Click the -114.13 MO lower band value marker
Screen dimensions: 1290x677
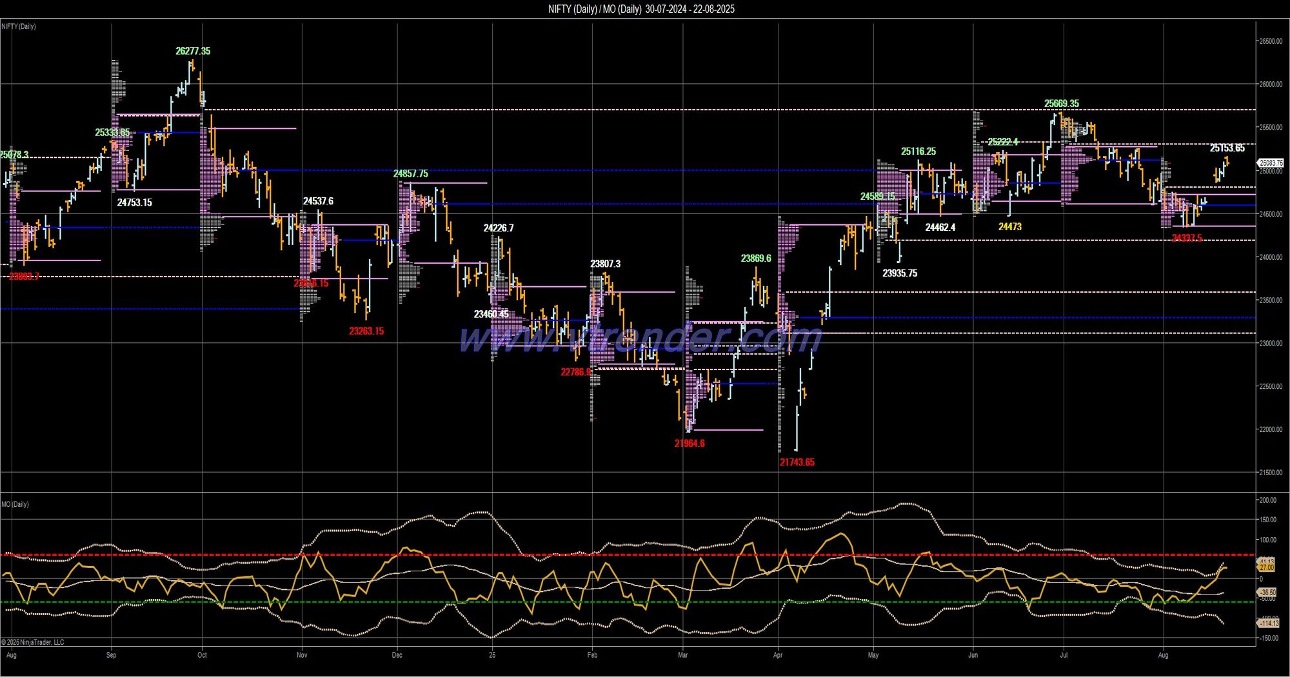[1268, 623]
